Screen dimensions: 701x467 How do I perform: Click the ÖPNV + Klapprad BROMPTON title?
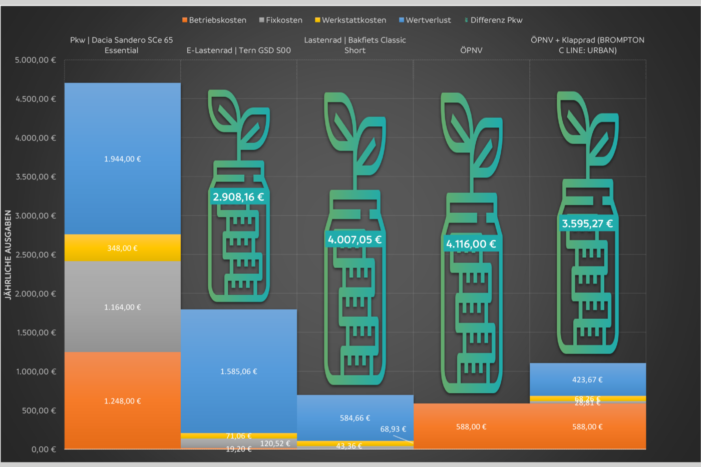tap(588, 45)
